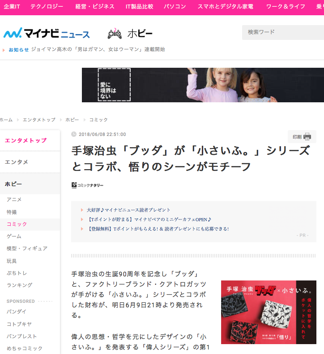Viewport: 324px width, 354px height.
Task: Select テクノロジー in top navigation
Action: tap(47, 7)
